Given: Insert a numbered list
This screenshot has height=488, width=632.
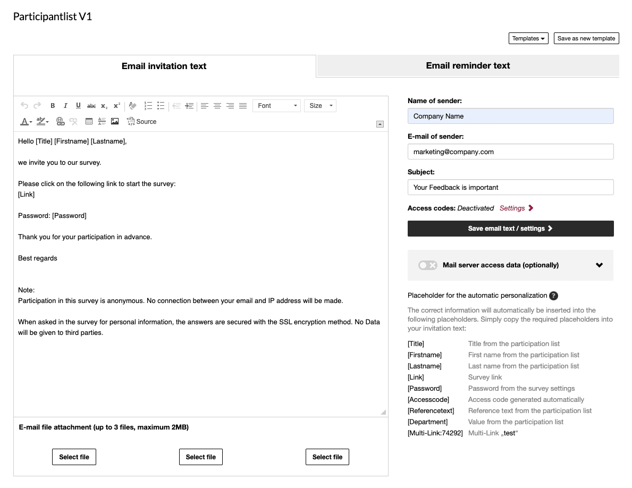Looking at the screenshot, I should [148, 105].
